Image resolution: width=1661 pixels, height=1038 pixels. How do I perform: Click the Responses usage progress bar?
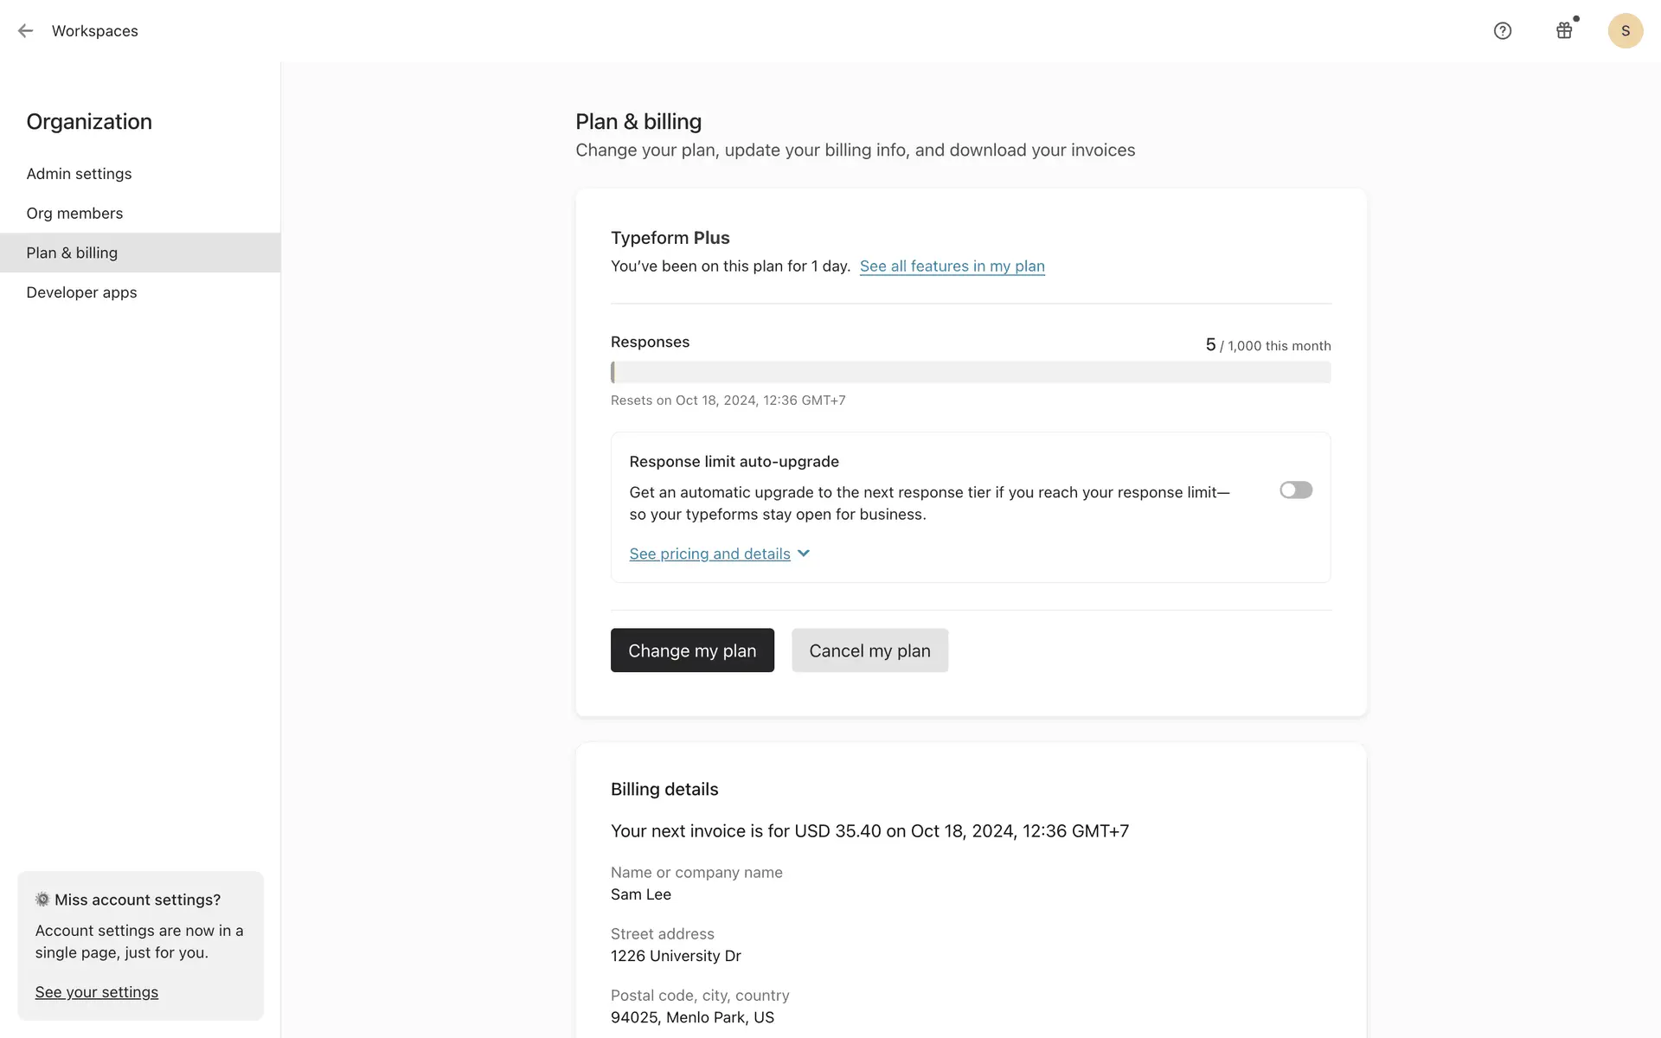click(970, 373)
